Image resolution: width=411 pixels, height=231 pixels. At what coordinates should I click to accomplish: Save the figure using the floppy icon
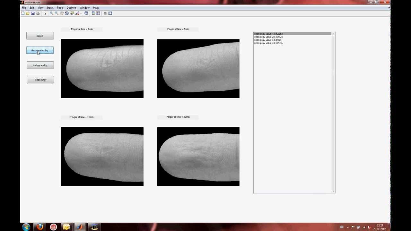(33, 13)
